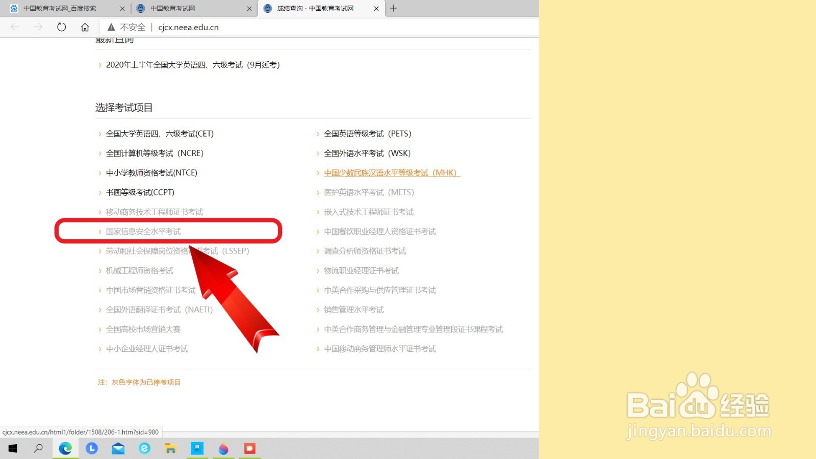Open the browser home page
The width and height of the screenshot is (816, 459).
(85, 27)
